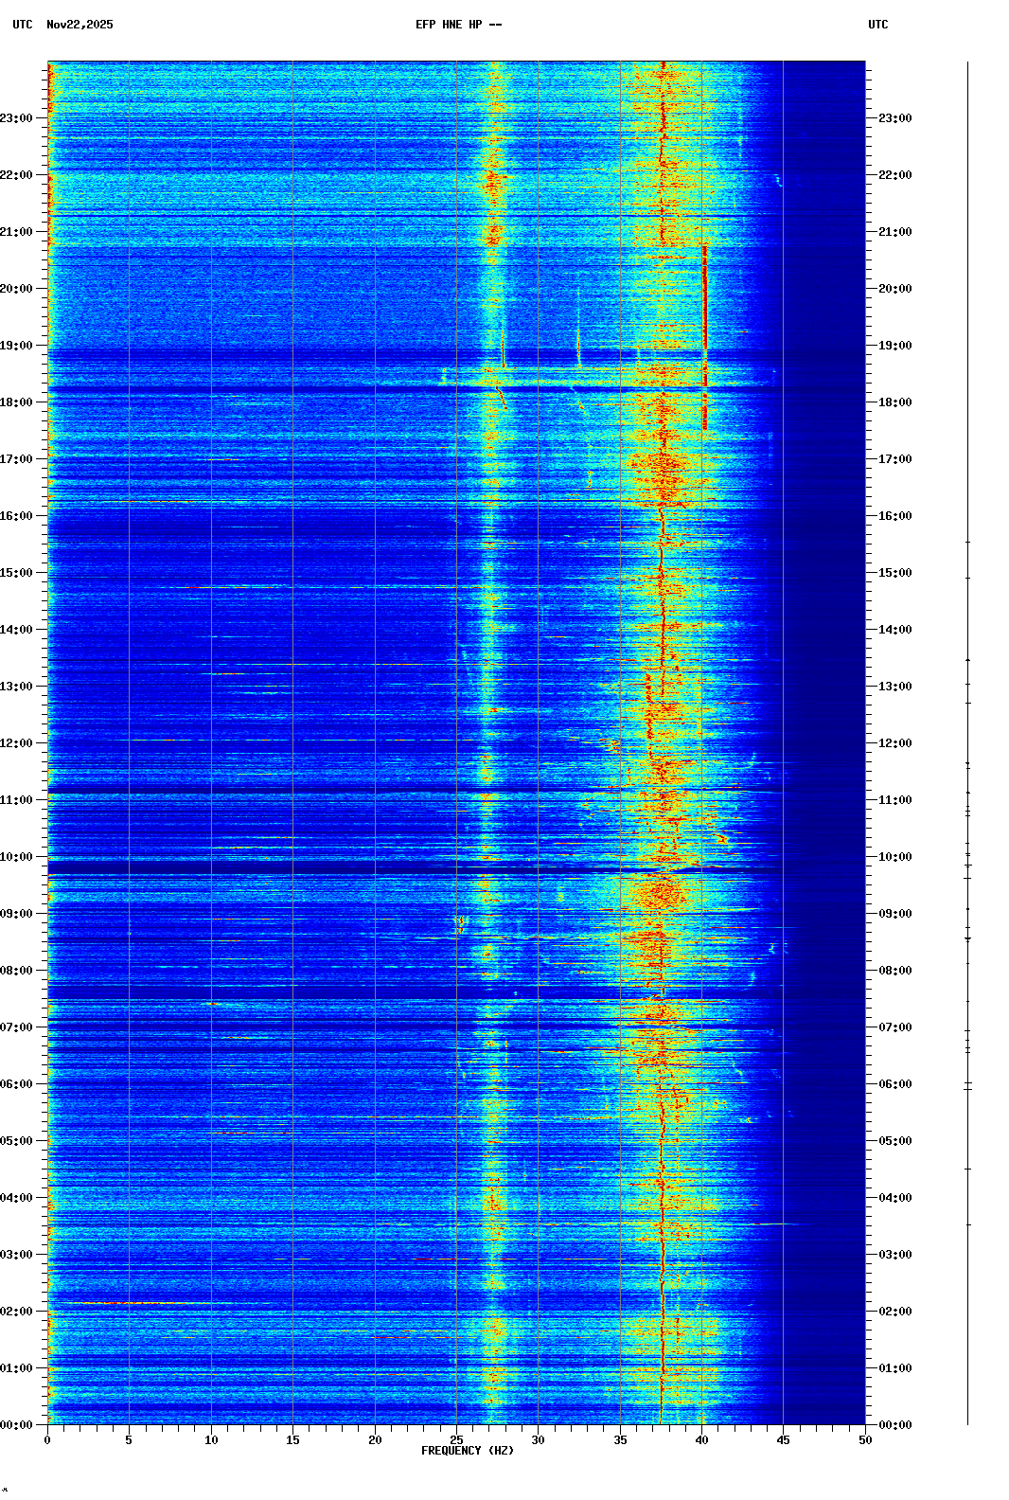This screenshot has width=1009, height=1500.
Task: Click the 35 label on frequency axis
Action: click(x=620, y=1440)
